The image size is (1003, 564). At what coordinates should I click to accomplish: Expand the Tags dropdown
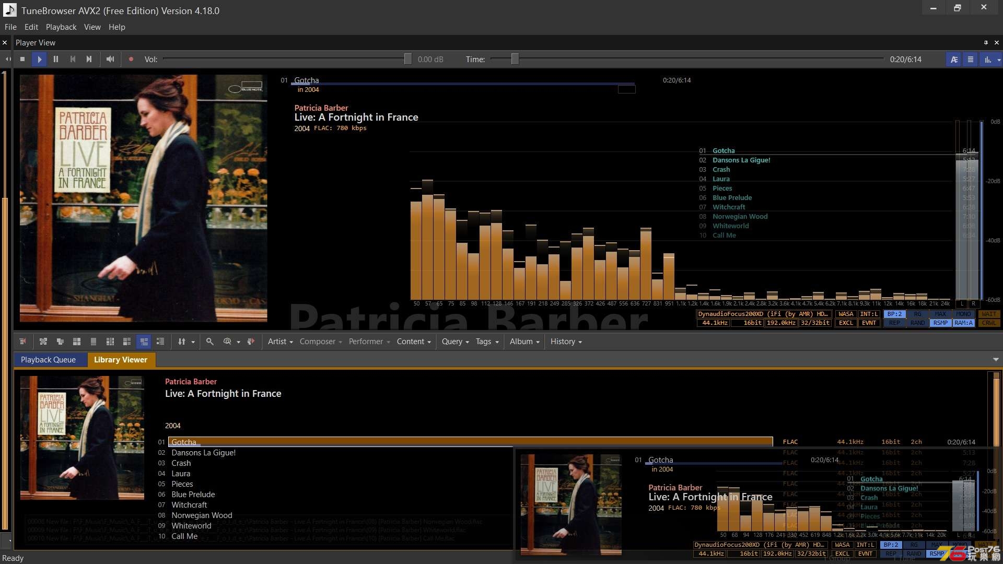(x=487, y=342)
